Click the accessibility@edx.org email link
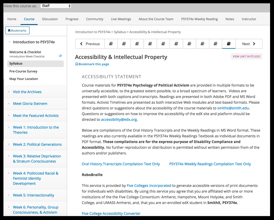 (x=119, y=120)
